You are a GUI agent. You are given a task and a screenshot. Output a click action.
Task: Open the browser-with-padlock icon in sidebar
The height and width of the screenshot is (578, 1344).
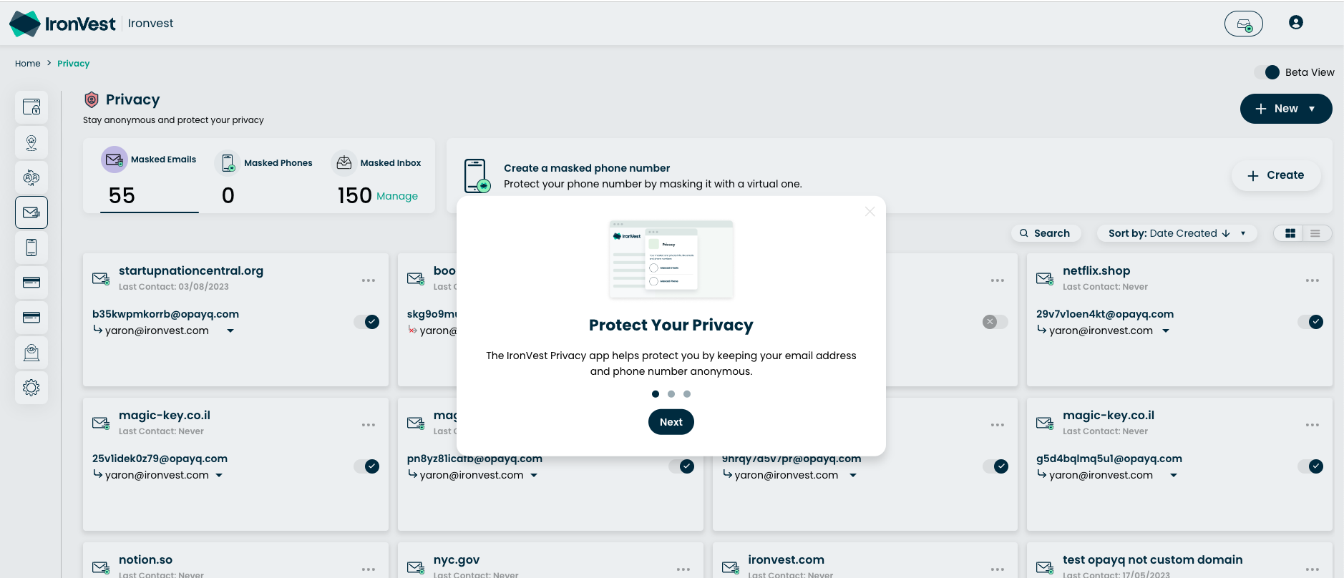point(31,107)
